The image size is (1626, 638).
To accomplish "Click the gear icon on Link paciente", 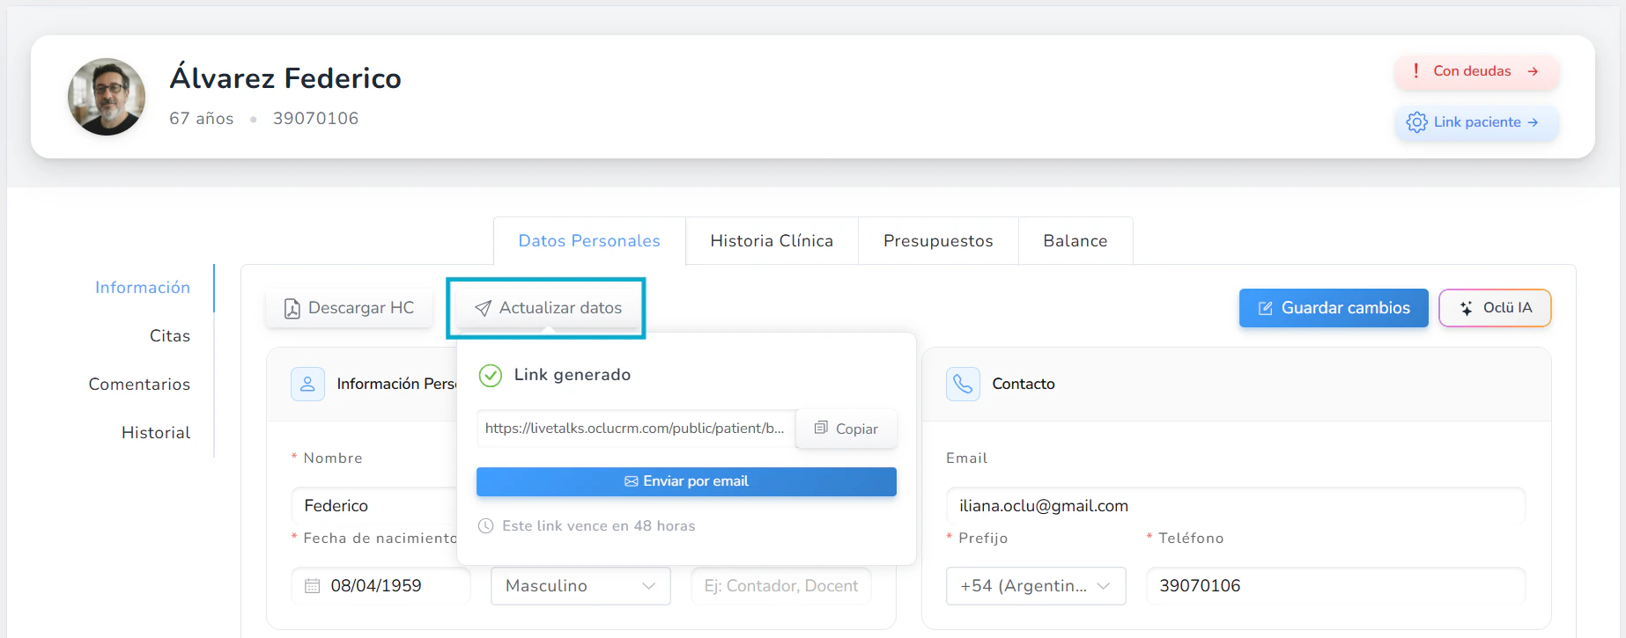I will coord(1416,122).
